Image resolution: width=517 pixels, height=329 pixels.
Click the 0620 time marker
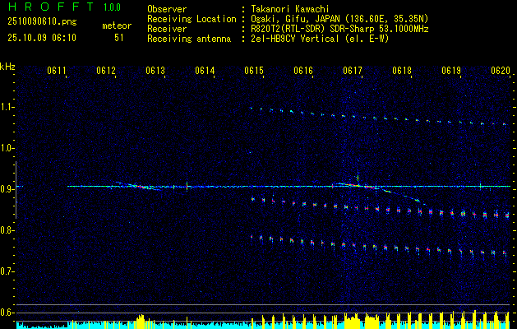(x=501, y=70)
